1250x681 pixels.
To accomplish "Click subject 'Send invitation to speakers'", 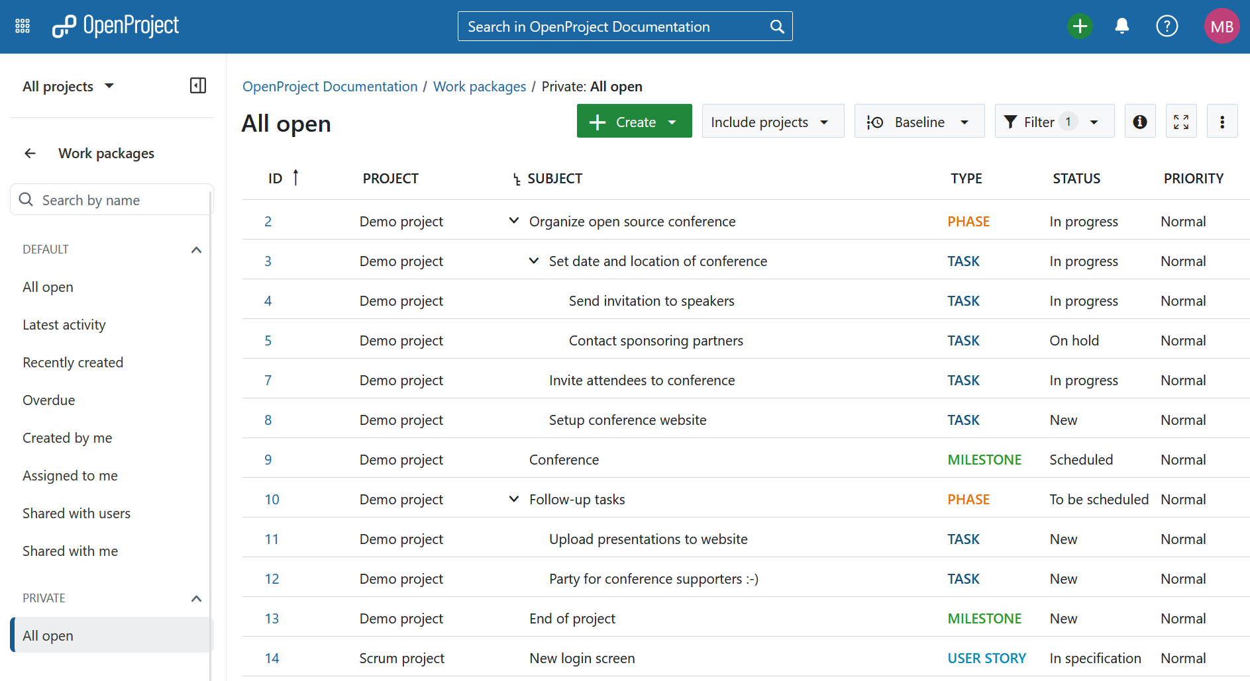I will [x=652, y=301].
